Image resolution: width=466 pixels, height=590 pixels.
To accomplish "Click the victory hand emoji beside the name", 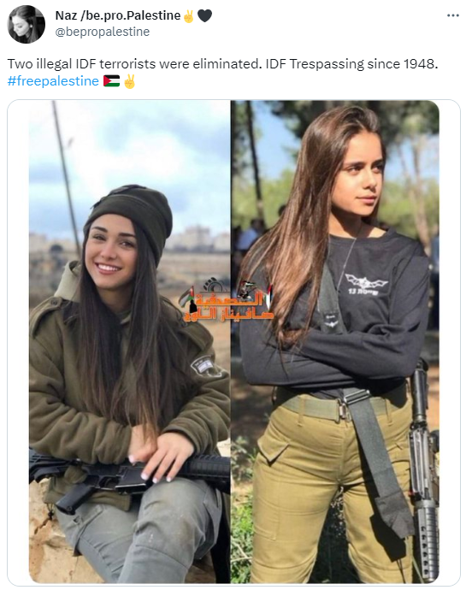I will coord(189,15).
